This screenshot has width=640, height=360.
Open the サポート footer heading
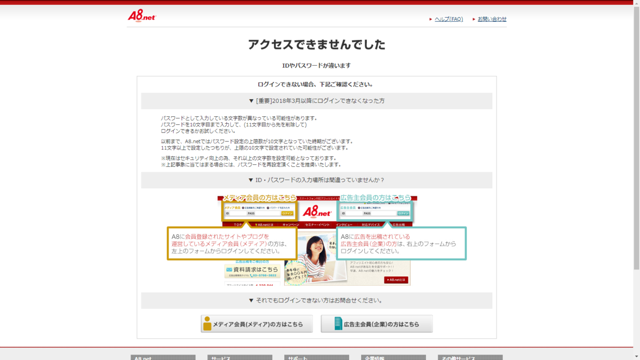click(x=317, y=358)
